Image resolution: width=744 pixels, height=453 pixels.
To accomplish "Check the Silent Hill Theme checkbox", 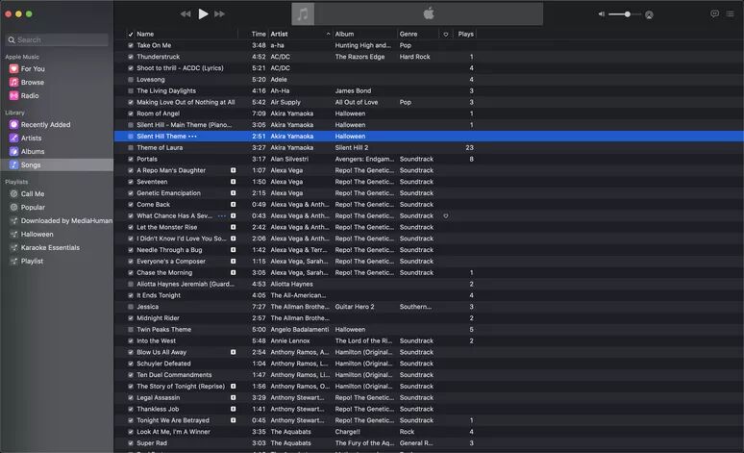I will pos(131,137).
